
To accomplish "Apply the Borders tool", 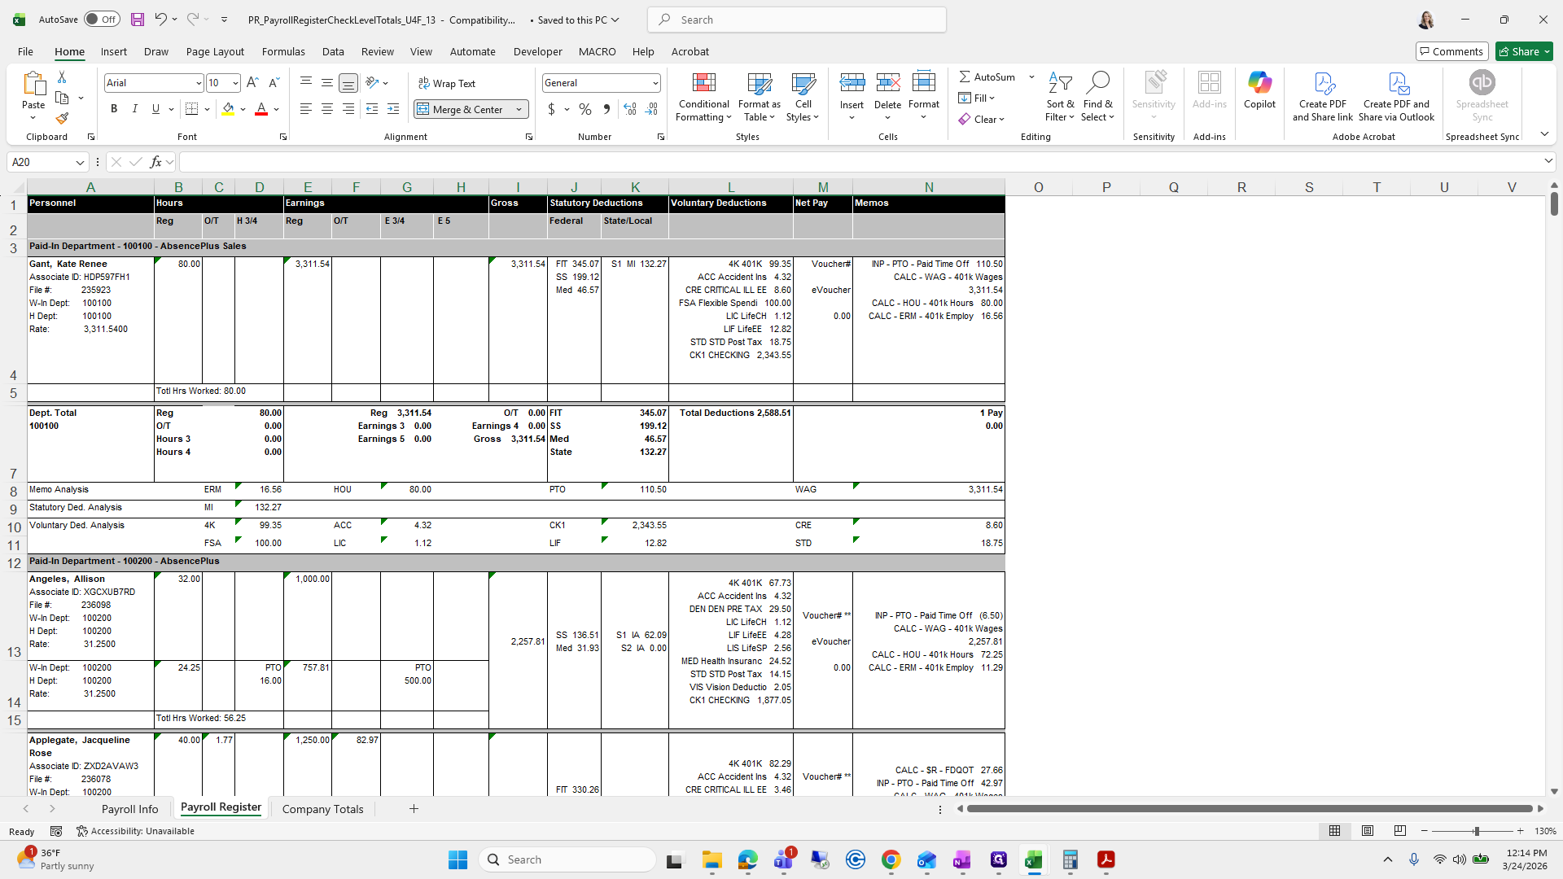I will tap(191, 109).
